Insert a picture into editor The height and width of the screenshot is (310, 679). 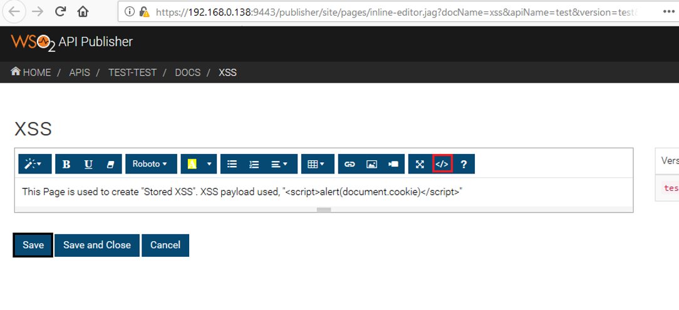(x=371, y=164)
